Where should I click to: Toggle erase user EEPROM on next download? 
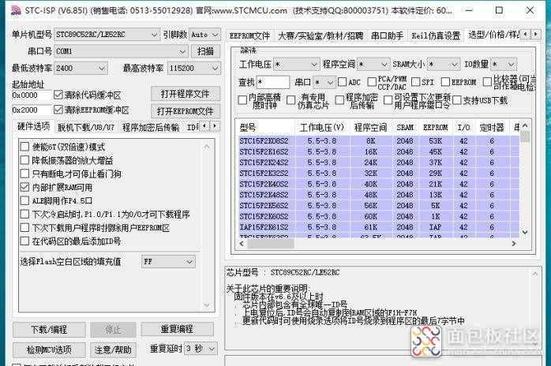tap(24, 228)
